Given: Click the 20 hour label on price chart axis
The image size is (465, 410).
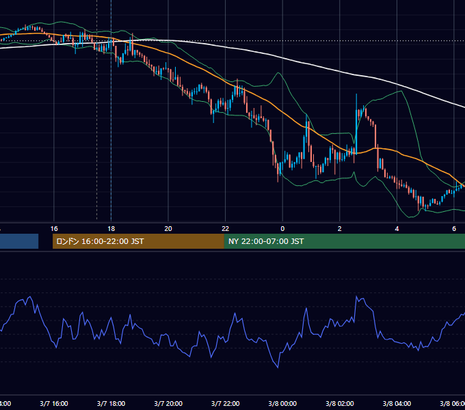Looking at the screenshot, I should [168, 229].
